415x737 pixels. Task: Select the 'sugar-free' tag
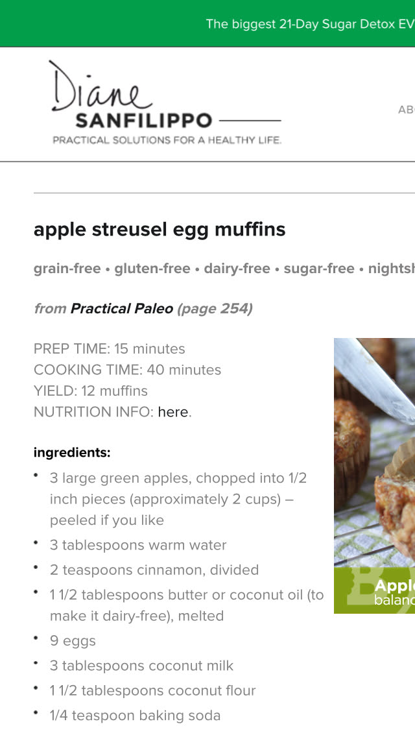coord(319,269)
